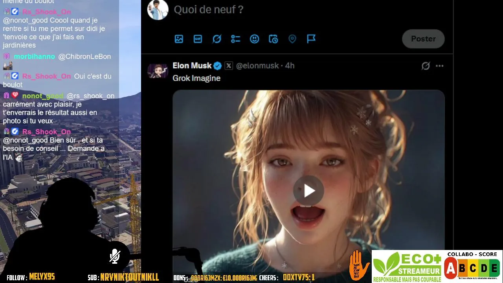The height and width of the screenshot is (283, 503).
Task: Click Rs_Shook_On above 'Oui c'est du boulot'
Action: 46,76
